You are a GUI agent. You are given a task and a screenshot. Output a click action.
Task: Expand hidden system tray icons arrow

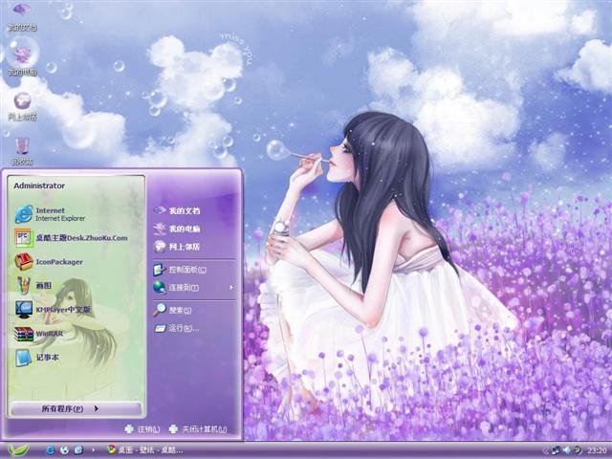click(x=546, y=450)
